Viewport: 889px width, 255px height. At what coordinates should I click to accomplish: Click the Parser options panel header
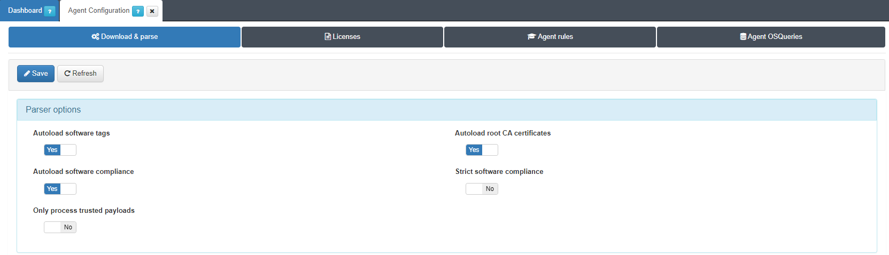click(446, 110)
